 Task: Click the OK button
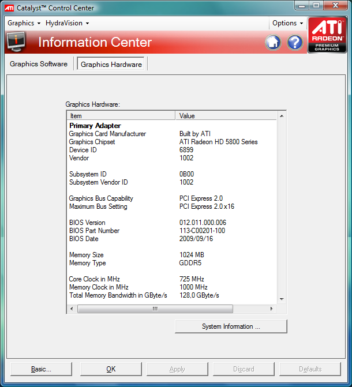pyautogui.click(x=111, y=369)
